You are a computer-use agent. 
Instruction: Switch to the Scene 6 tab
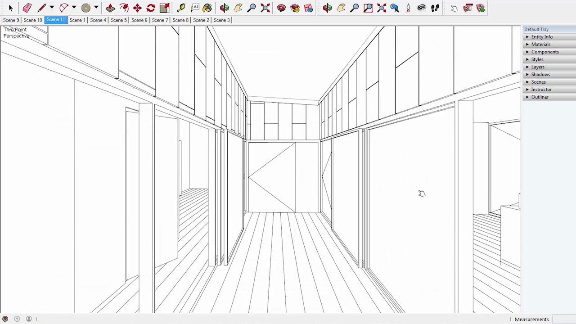[139, 20]
